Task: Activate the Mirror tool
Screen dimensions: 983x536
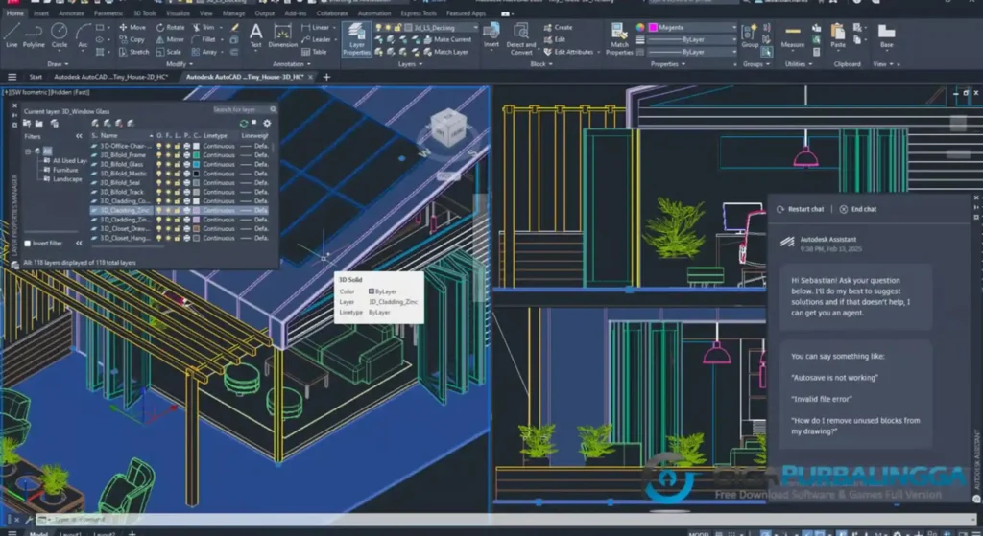Action: tap(170, 39)
